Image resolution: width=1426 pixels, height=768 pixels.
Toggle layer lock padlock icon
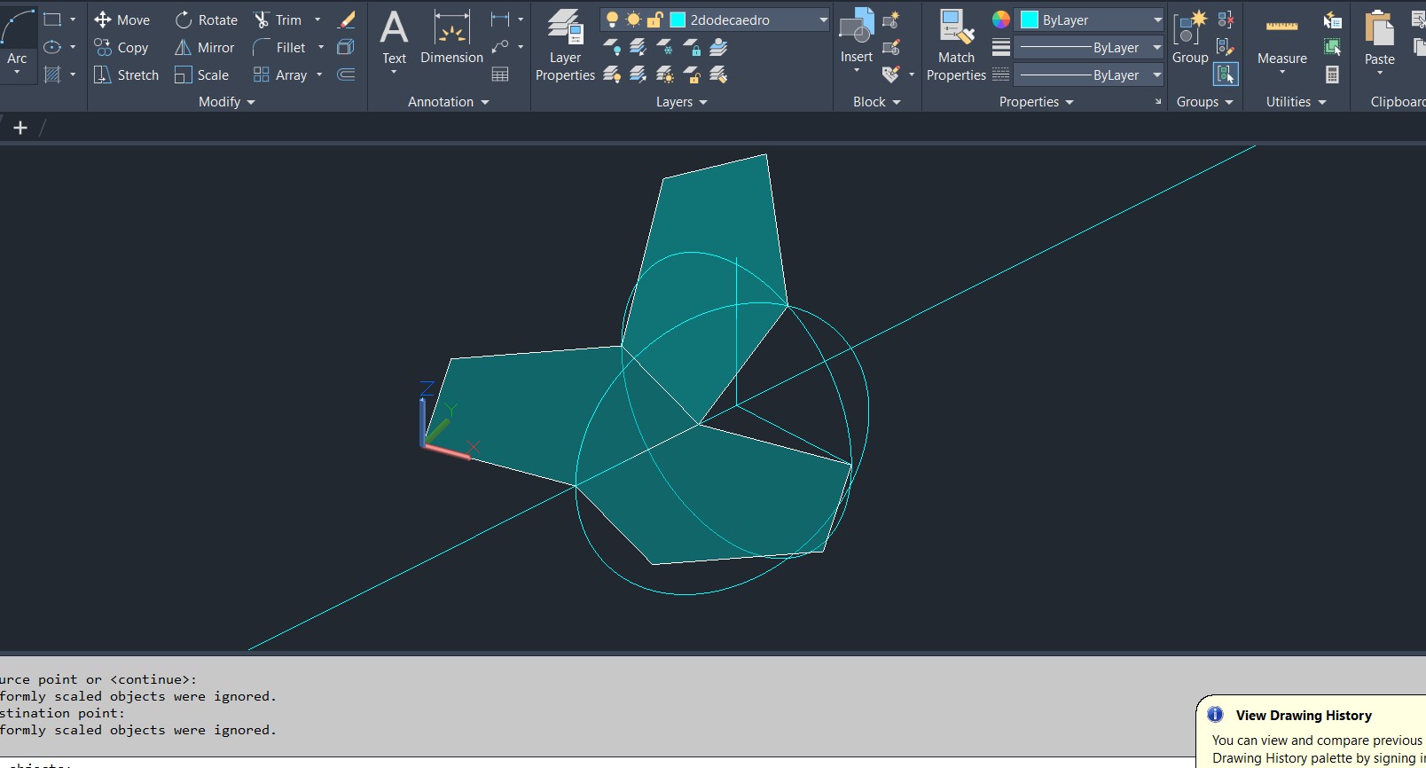coord(655,20)
